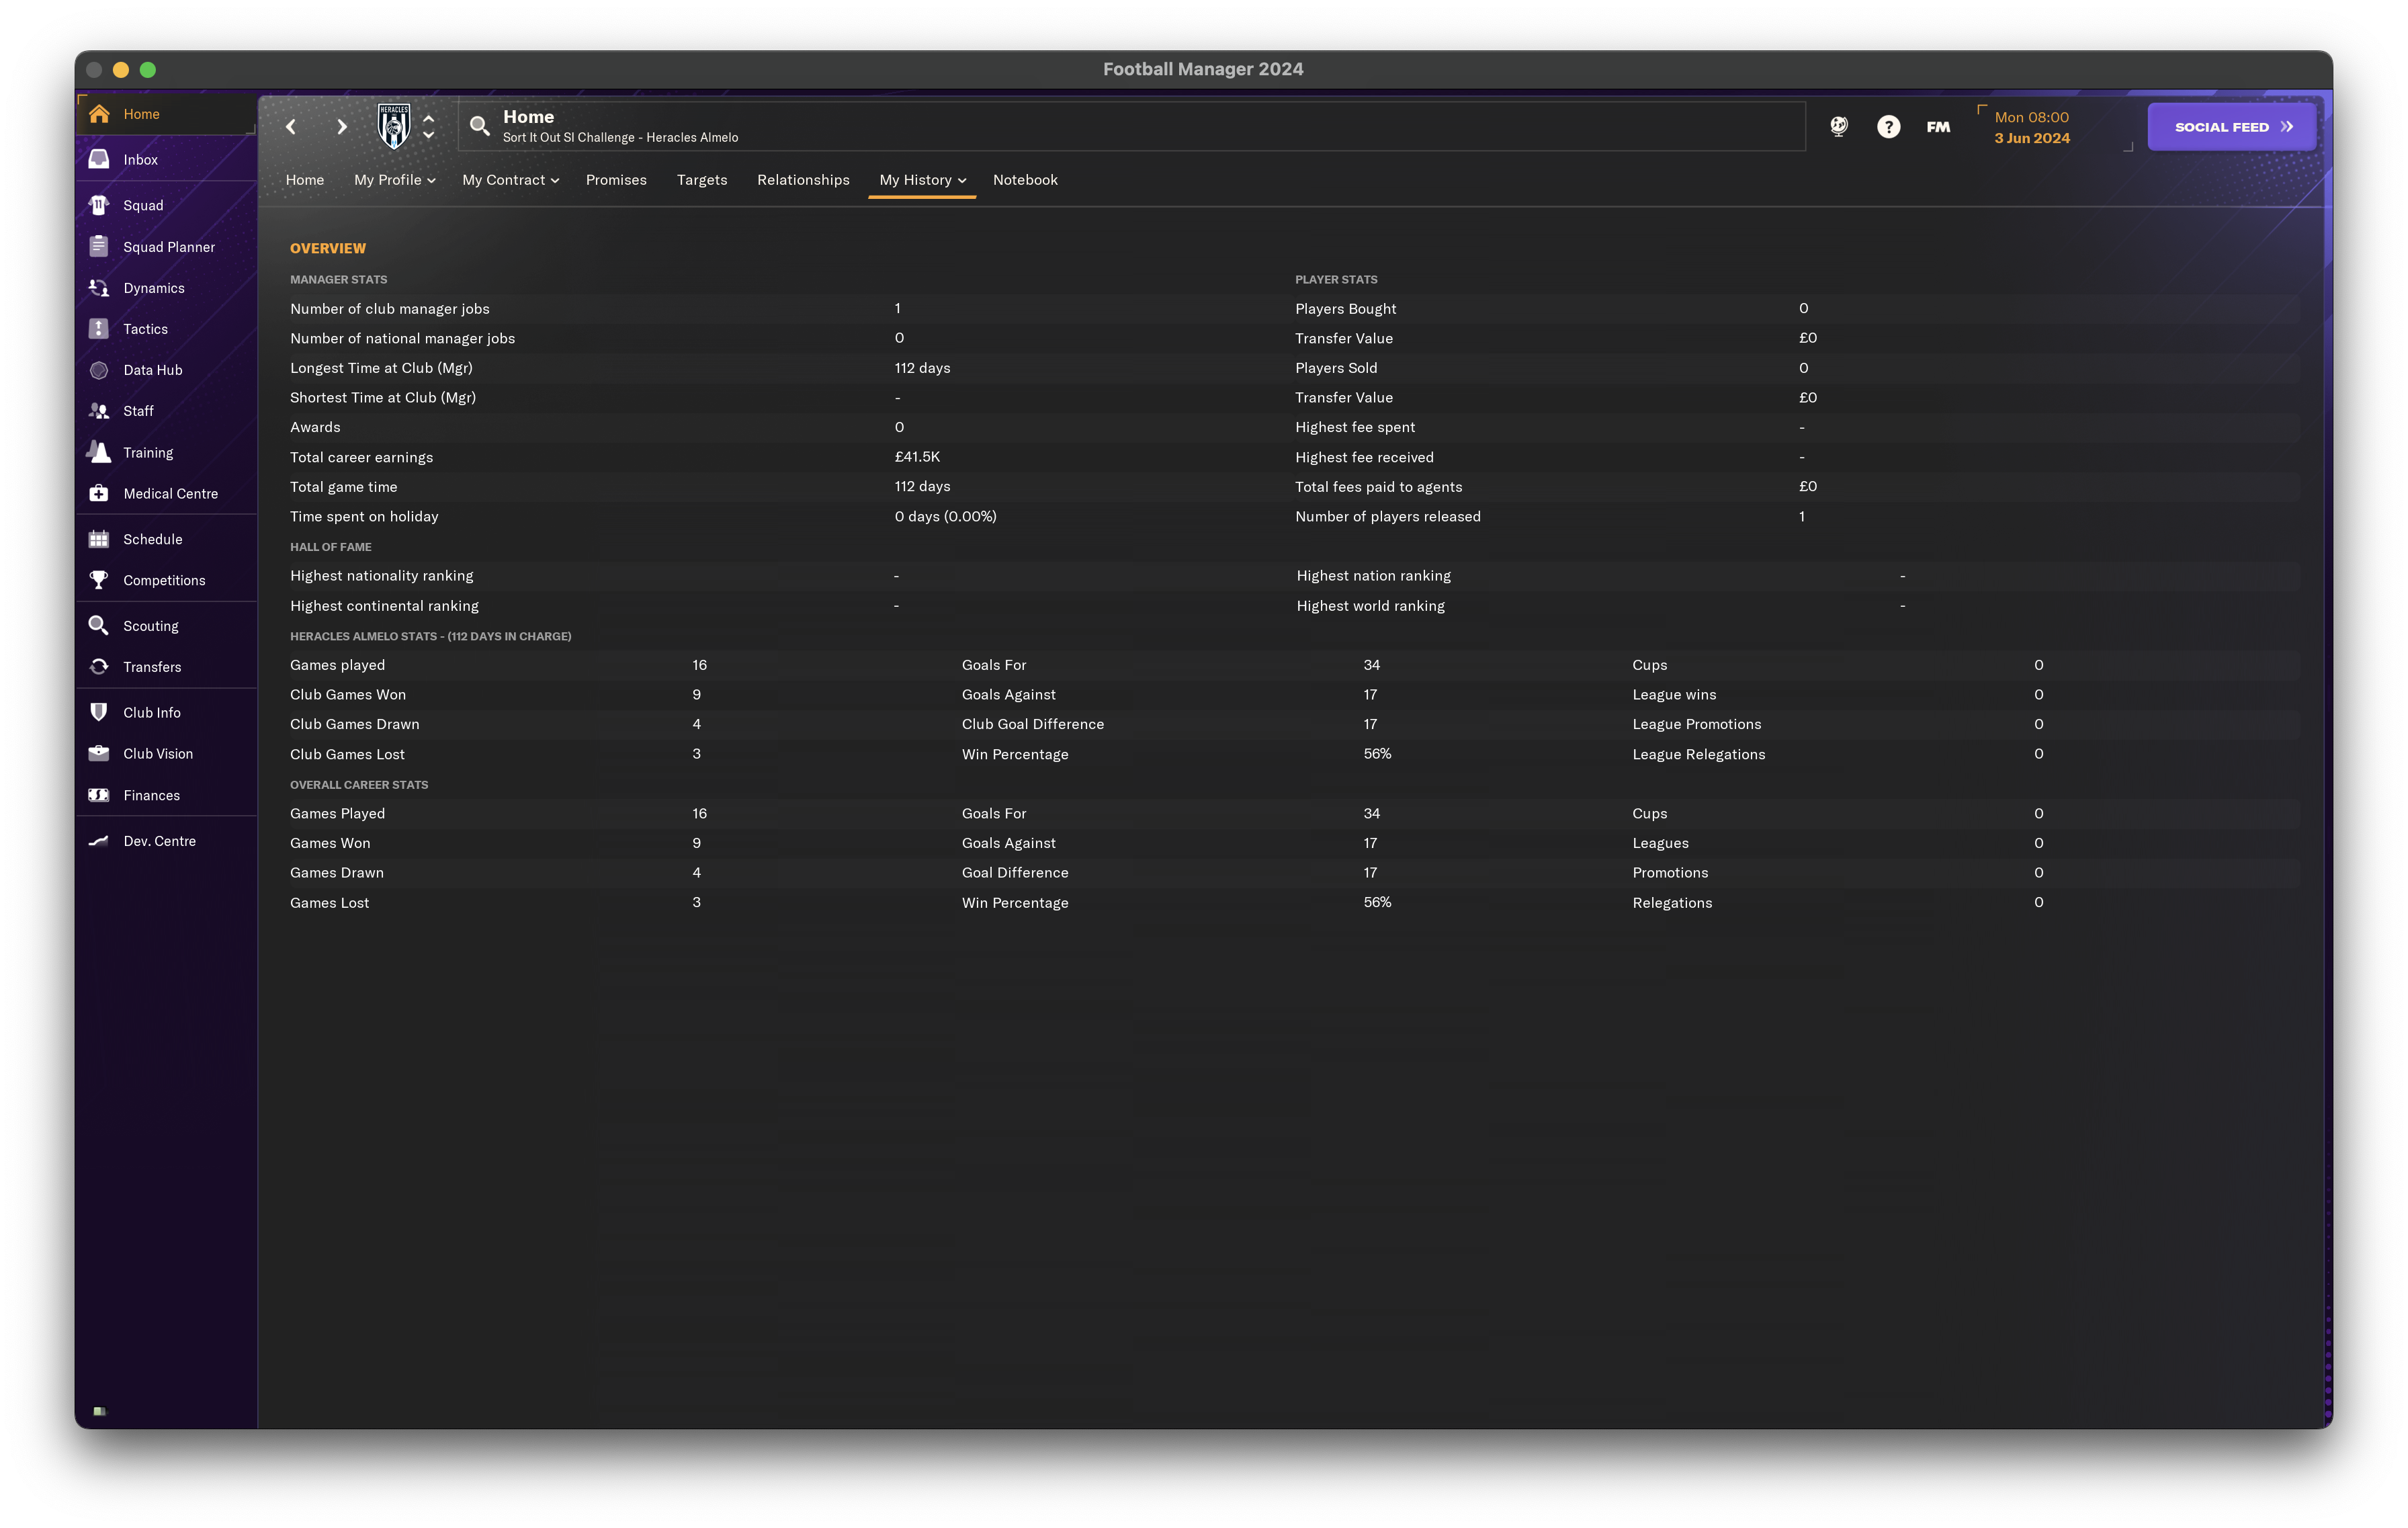Viewport: 2408px width, 1528px height.
Task: Open the Training cone icon
Action: click(99, 452)
